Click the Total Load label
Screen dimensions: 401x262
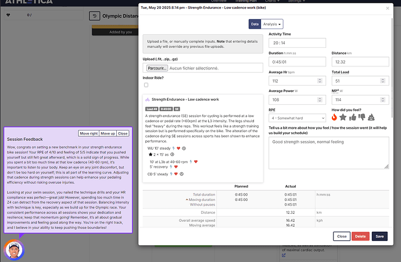[x=340, y=72]
